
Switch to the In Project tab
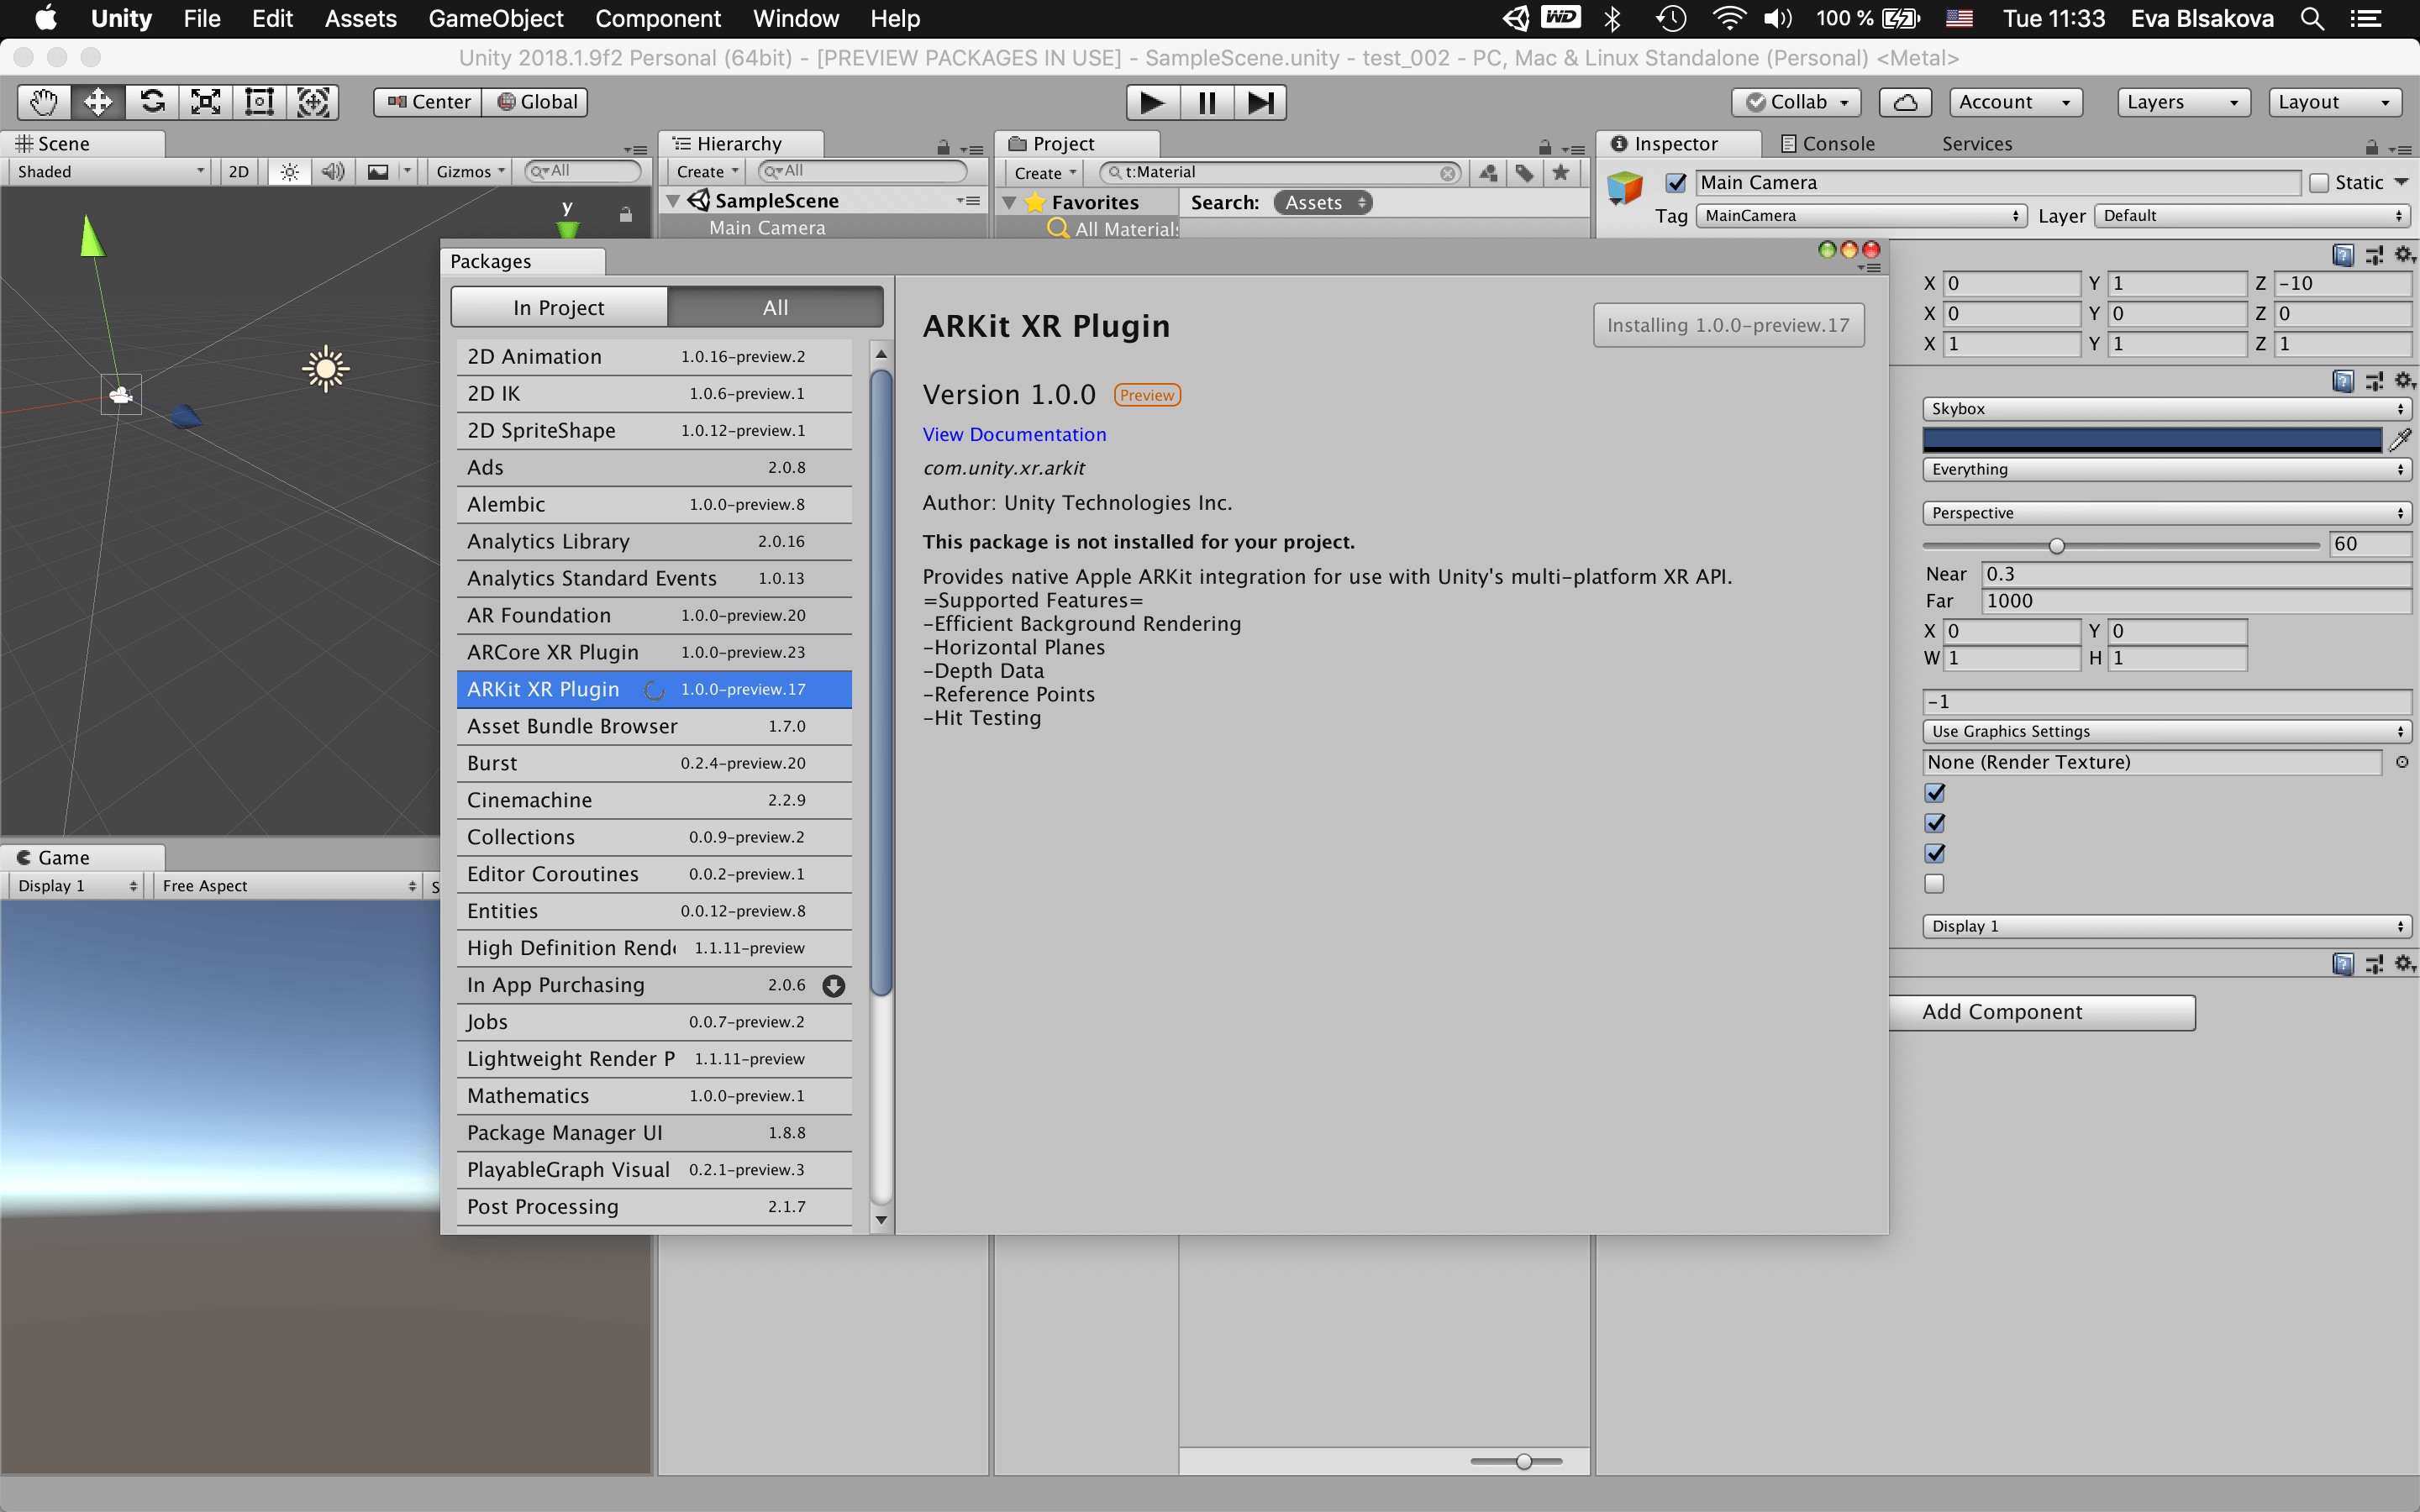point(559,308)
